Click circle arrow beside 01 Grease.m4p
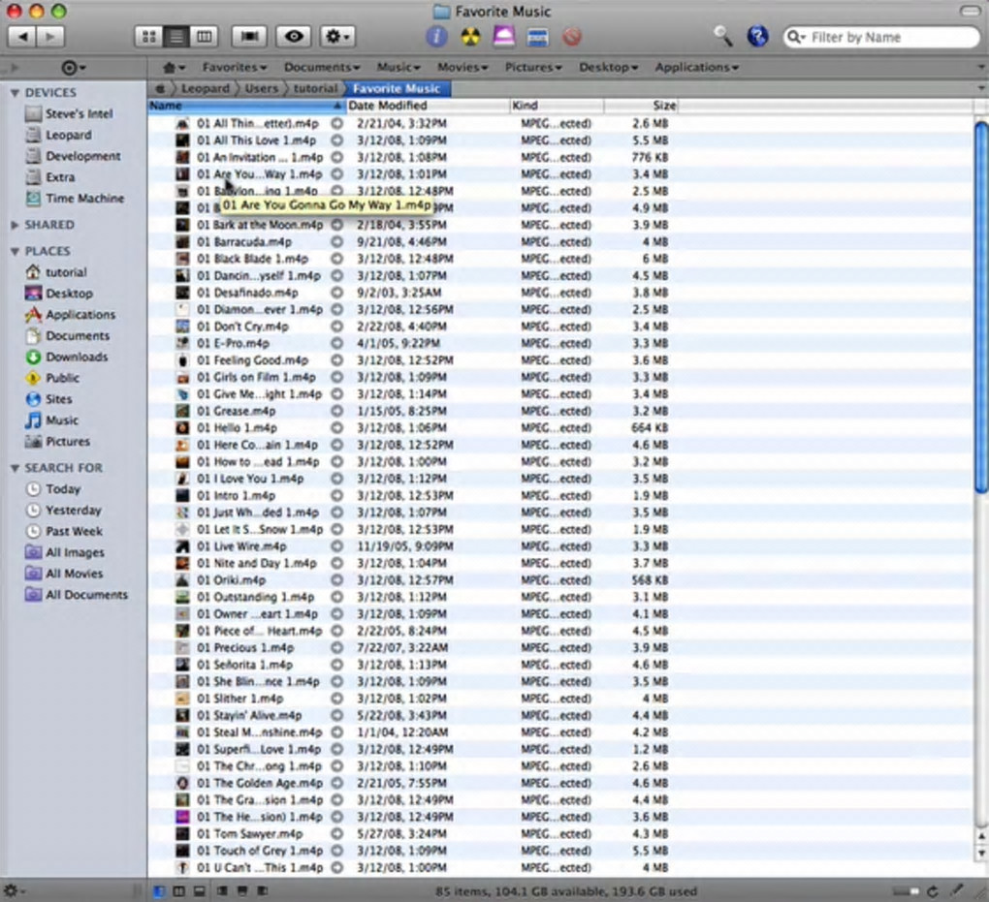Screen dimensions: 989x902 [337, 411]
